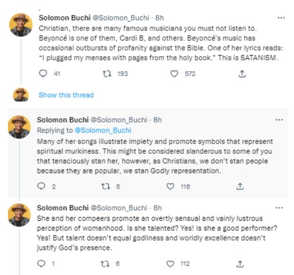Click the small avatar beside Show this thread
Image resolution: width=294 pixels, height=275 pixels.
(x=21, y=95)
